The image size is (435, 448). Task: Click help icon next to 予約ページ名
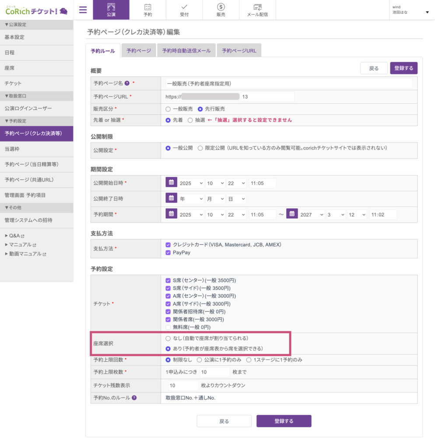(x=127, y=83)
